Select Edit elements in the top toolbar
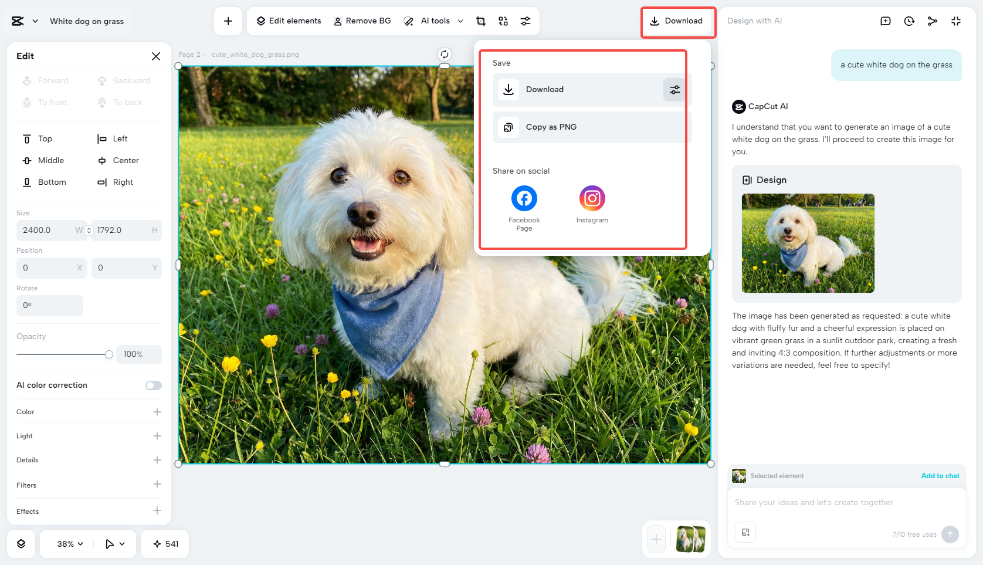The image size is (983, 565). point(287,21)
